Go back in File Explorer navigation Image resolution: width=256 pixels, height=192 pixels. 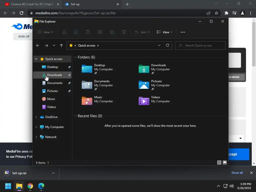pos(38,45)
